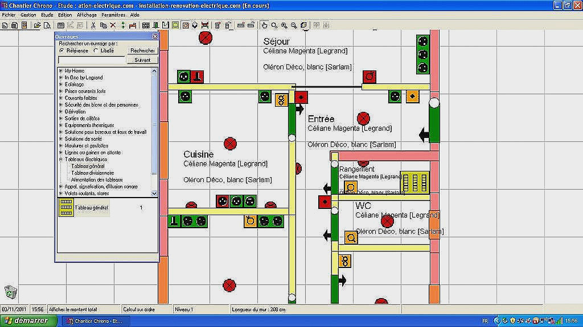This screenshot has width=583, height=327.
Task: Click 'Niveau 1' in the status bar
Action: click(184, 309)
